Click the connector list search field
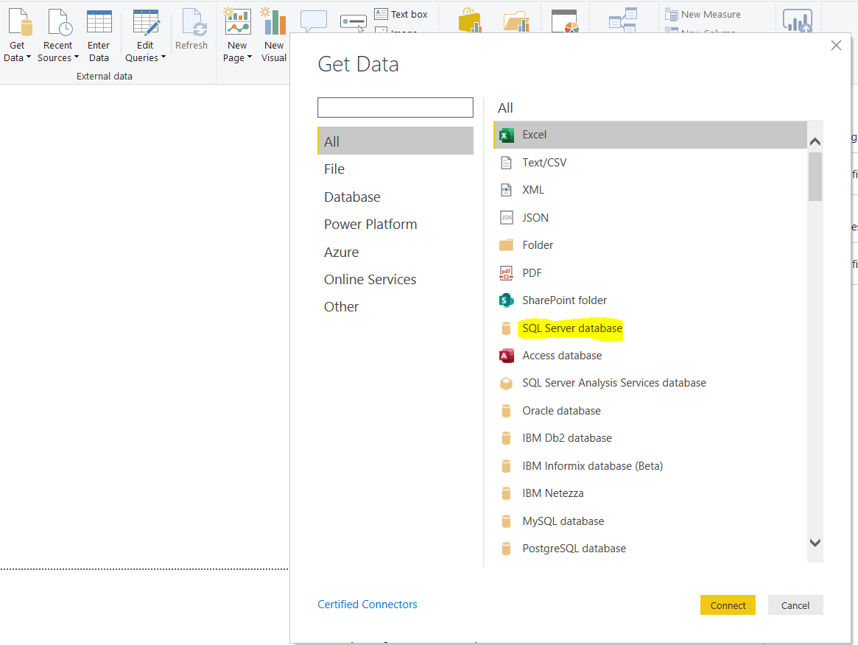The image size is (858, 645). (395, 107)
